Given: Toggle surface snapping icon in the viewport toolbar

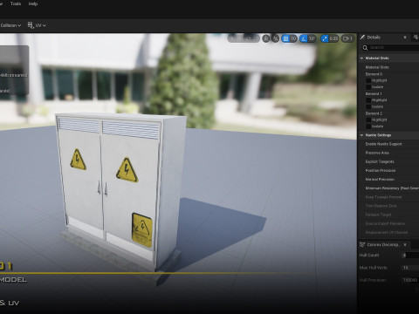Looking at the screenshot, I should [266, 38].
